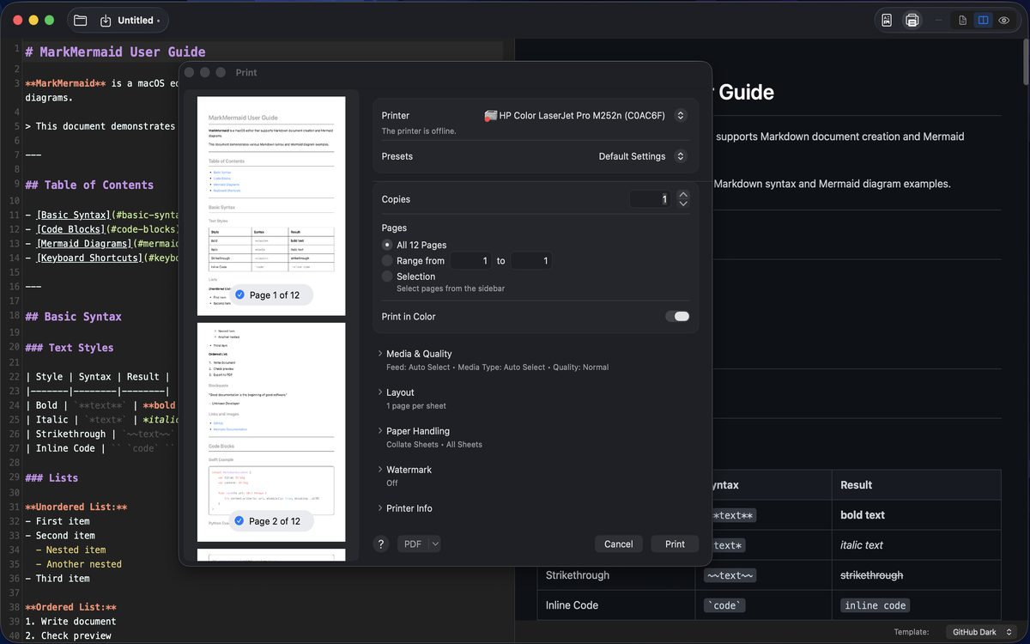
Task: Click the Print button to confirm
Action: tap(676, 544)
